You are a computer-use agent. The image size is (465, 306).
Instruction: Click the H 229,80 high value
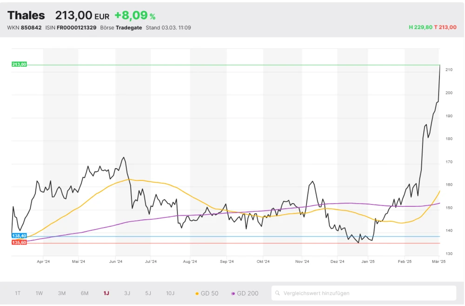pos(420,28)
